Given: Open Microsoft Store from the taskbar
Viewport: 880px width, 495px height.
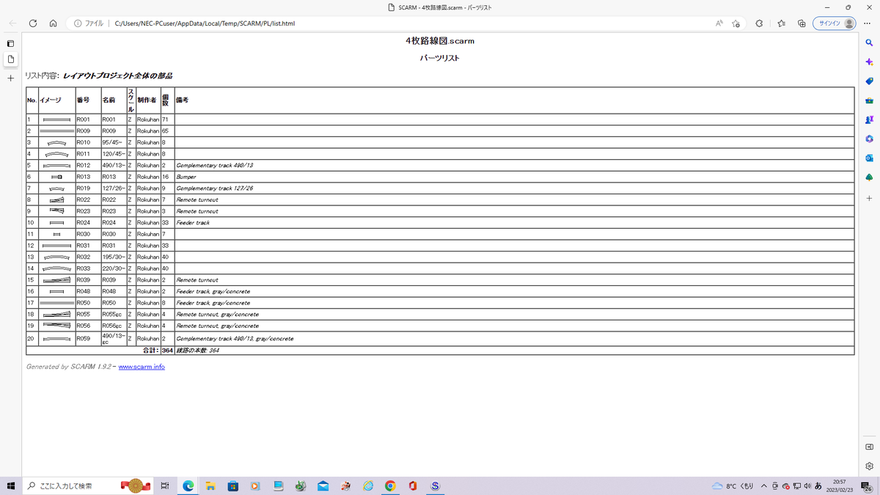Looking at the screenshot, I should tap(232, 486).
